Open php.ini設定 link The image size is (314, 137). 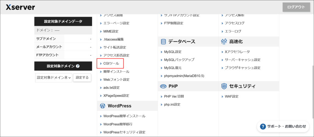(x=172, y=105)
